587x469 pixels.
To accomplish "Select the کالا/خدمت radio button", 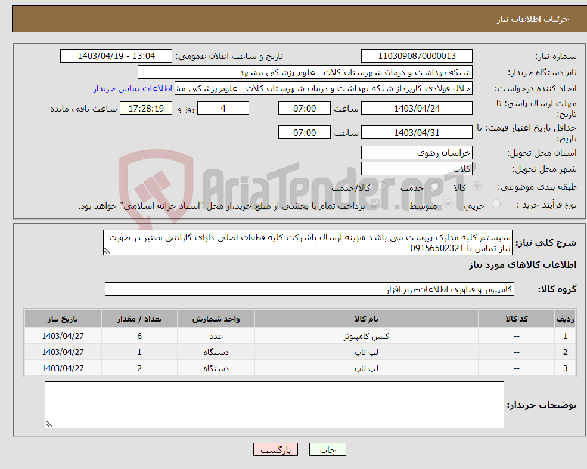I will [381, 186].
